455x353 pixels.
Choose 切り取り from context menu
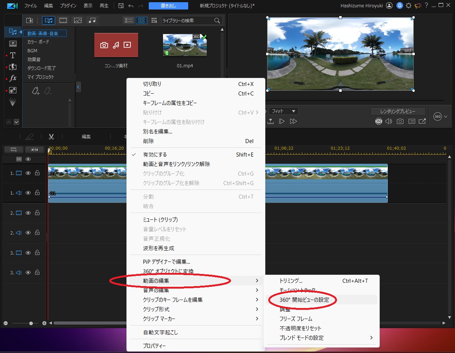coord(196,84)
